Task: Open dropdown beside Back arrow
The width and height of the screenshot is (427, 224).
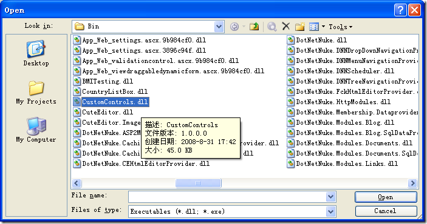Action: [x=244, y=27]
